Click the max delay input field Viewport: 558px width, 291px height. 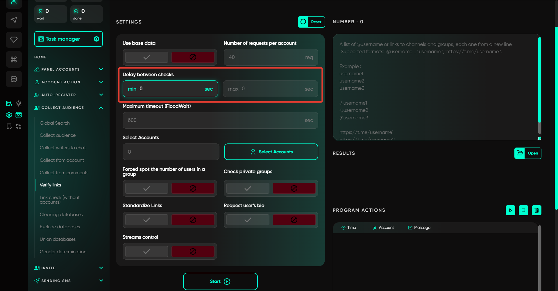pyautogui.click(x=270, y=89)
